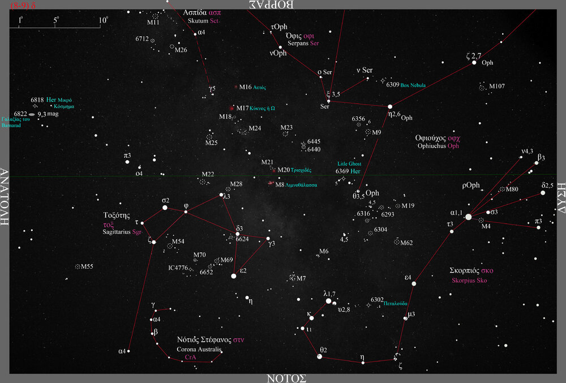Click the ΝΟΤΟΣ direction label
Viewport: 566px width, 383px height.
click(286, 377)
